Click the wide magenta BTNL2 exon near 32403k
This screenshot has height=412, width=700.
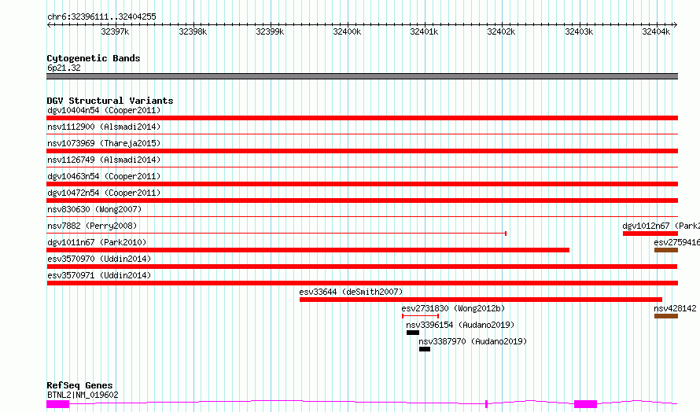pyautogui.click(x=585, y=404)
